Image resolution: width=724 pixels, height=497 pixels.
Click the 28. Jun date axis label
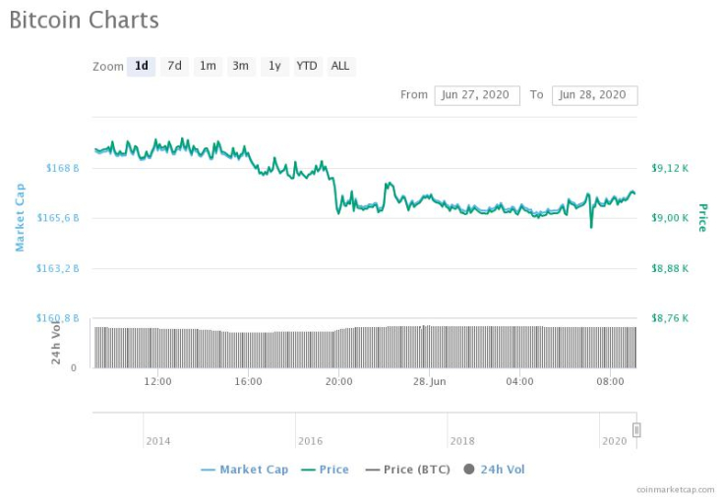(x=430, y=382)
